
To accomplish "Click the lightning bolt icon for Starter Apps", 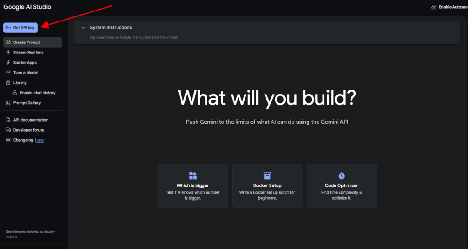I will [8, 63].
